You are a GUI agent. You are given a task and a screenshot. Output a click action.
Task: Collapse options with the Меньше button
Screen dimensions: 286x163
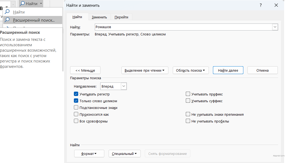pos(85,70)
